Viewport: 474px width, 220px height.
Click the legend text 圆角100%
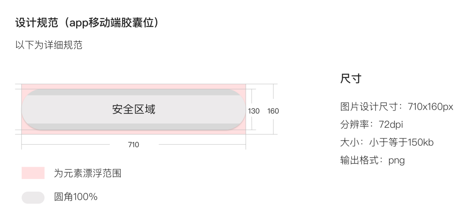(76, 197)
